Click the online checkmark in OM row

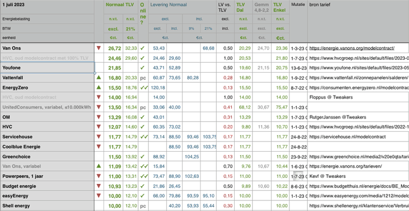[143, 117]
